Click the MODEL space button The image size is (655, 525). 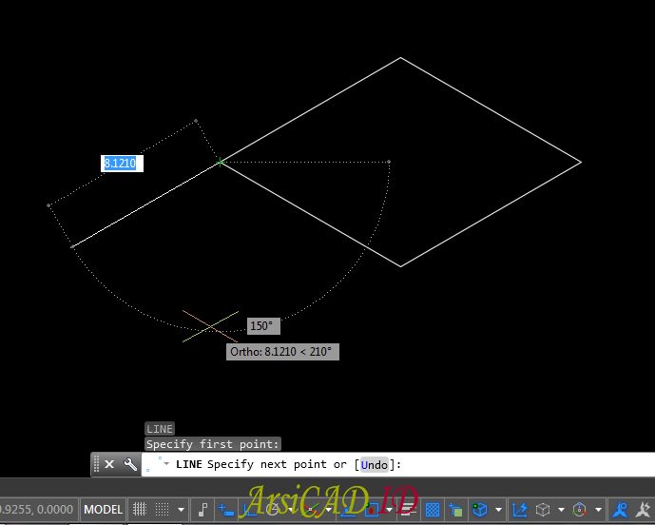[x=104, y=510]
